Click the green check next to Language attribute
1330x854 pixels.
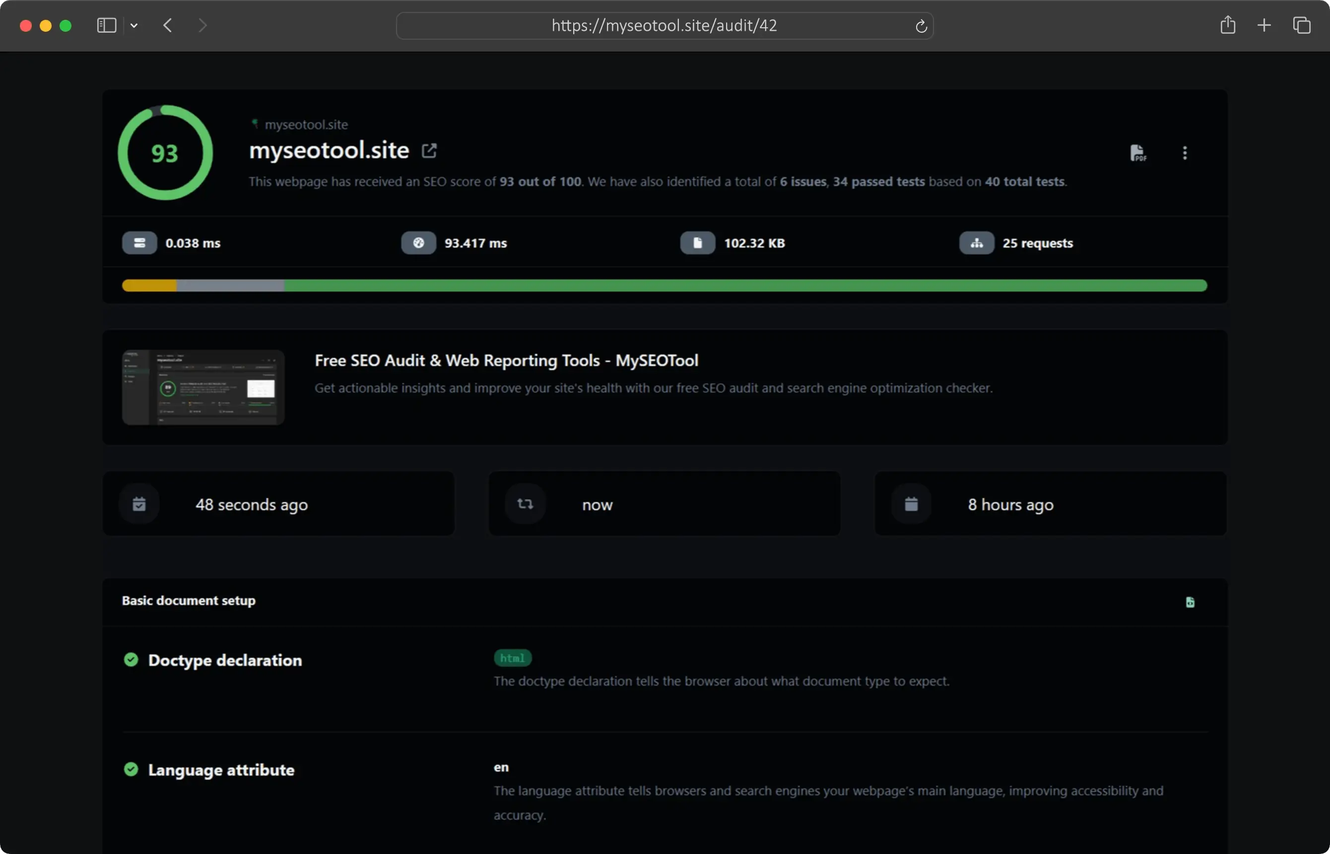[131, 769]
